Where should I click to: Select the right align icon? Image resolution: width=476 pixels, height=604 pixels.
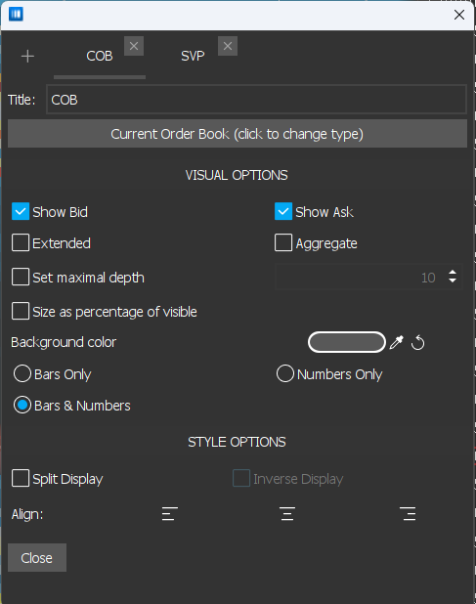pos(408,514)
